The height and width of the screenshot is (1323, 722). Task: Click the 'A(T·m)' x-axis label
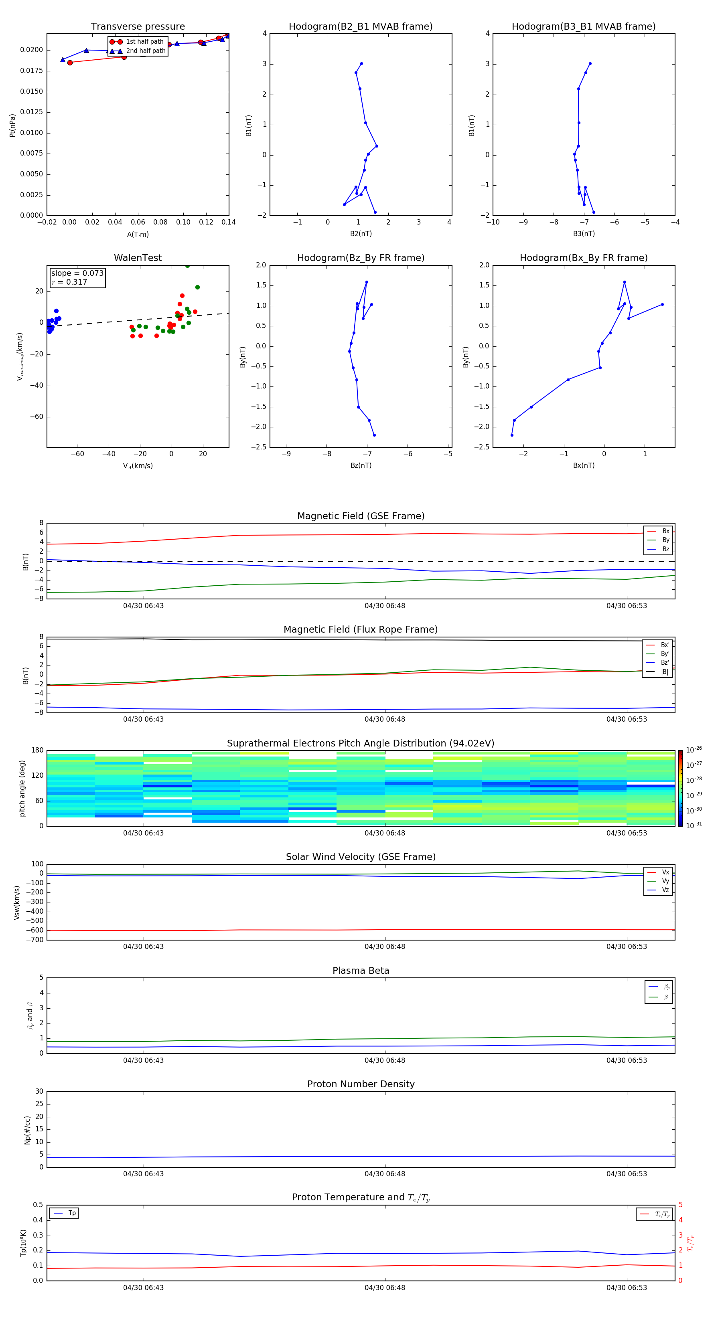(x=138, y=235)
